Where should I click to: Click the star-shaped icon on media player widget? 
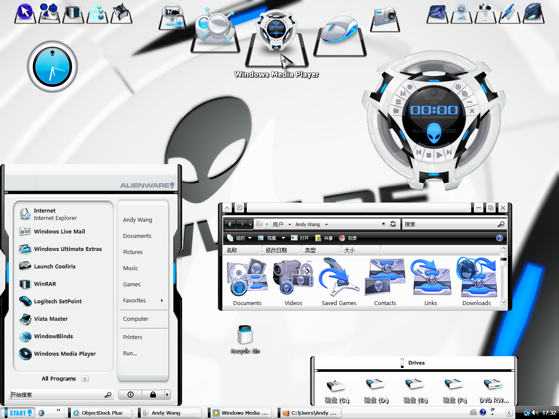[x=410, y=87]
